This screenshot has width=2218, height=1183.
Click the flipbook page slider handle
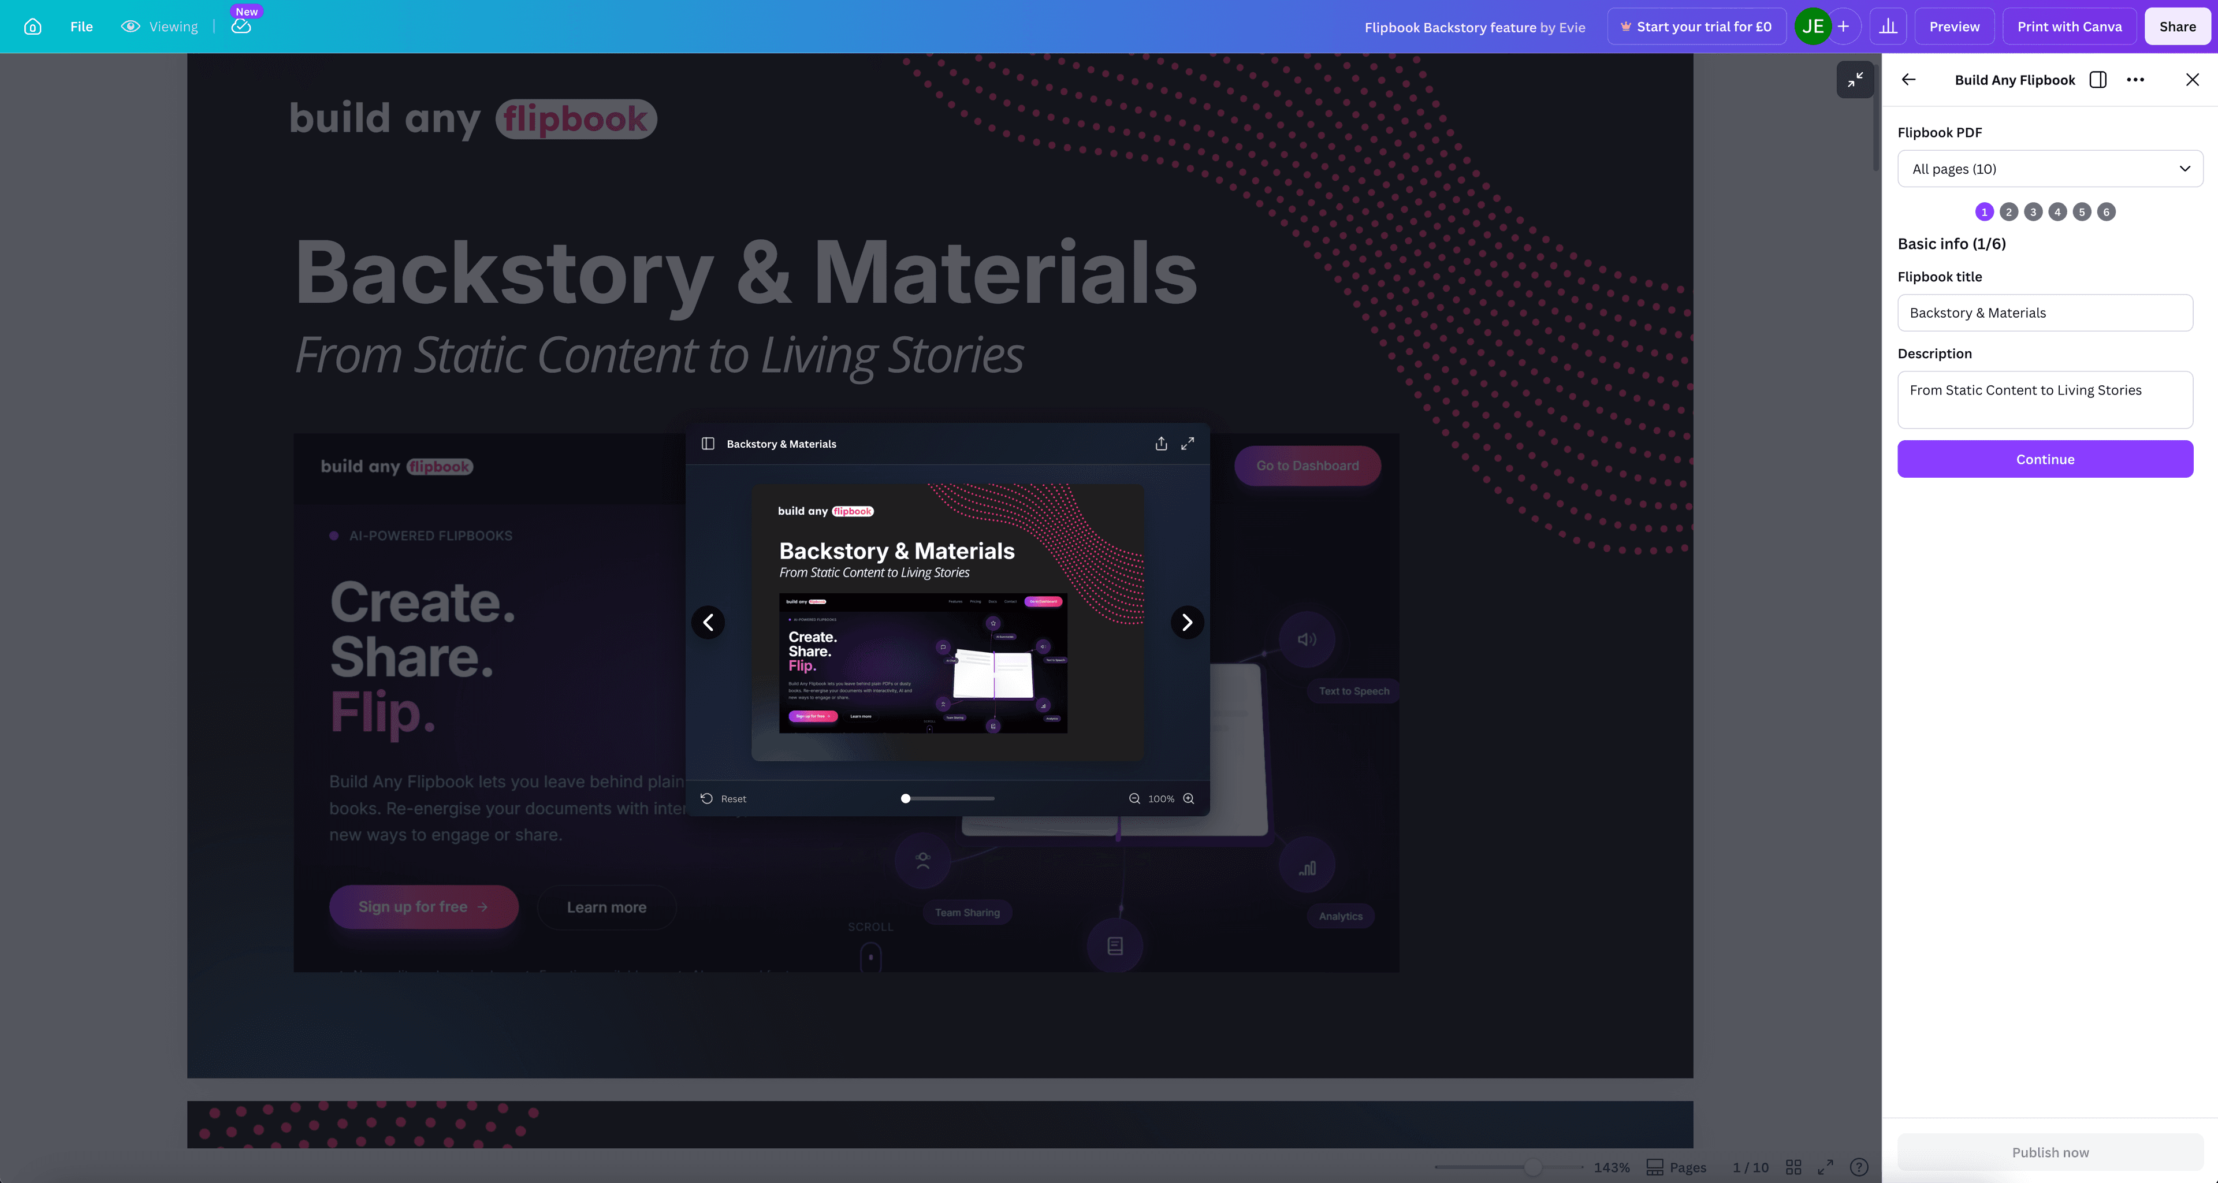tap(905, 798)
